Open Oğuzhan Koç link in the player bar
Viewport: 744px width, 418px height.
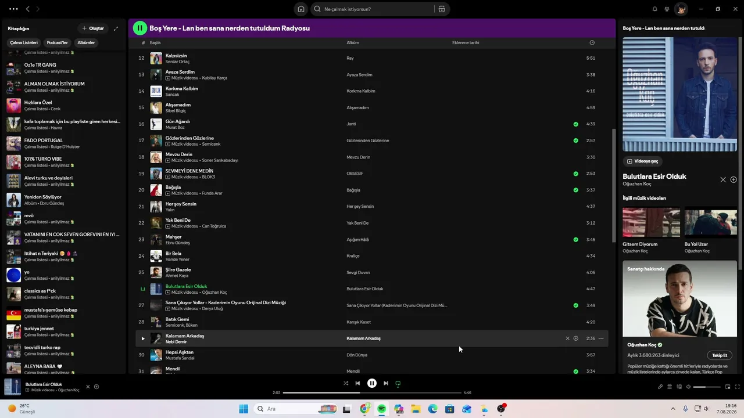(69, 390)
